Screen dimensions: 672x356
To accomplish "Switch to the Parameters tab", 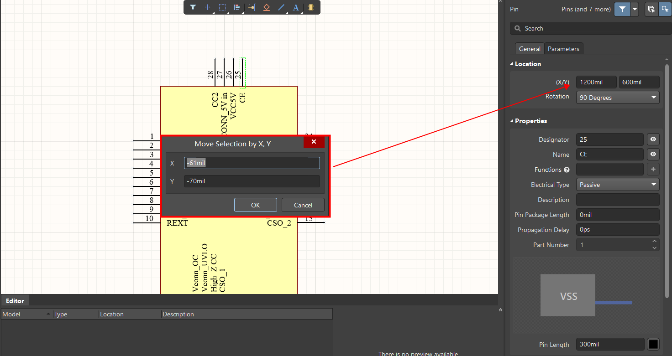I will pos(563,49).
